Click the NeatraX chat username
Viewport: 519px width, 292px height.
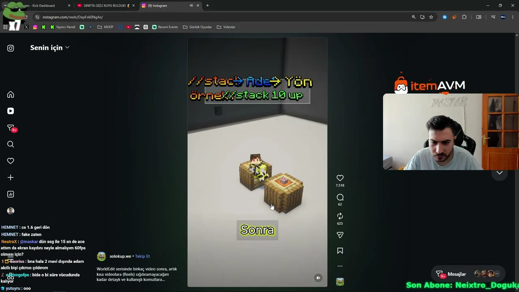click(9, 242)
